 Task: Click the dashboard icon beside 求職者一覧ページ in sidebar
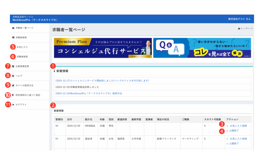(x=13, y=28)
